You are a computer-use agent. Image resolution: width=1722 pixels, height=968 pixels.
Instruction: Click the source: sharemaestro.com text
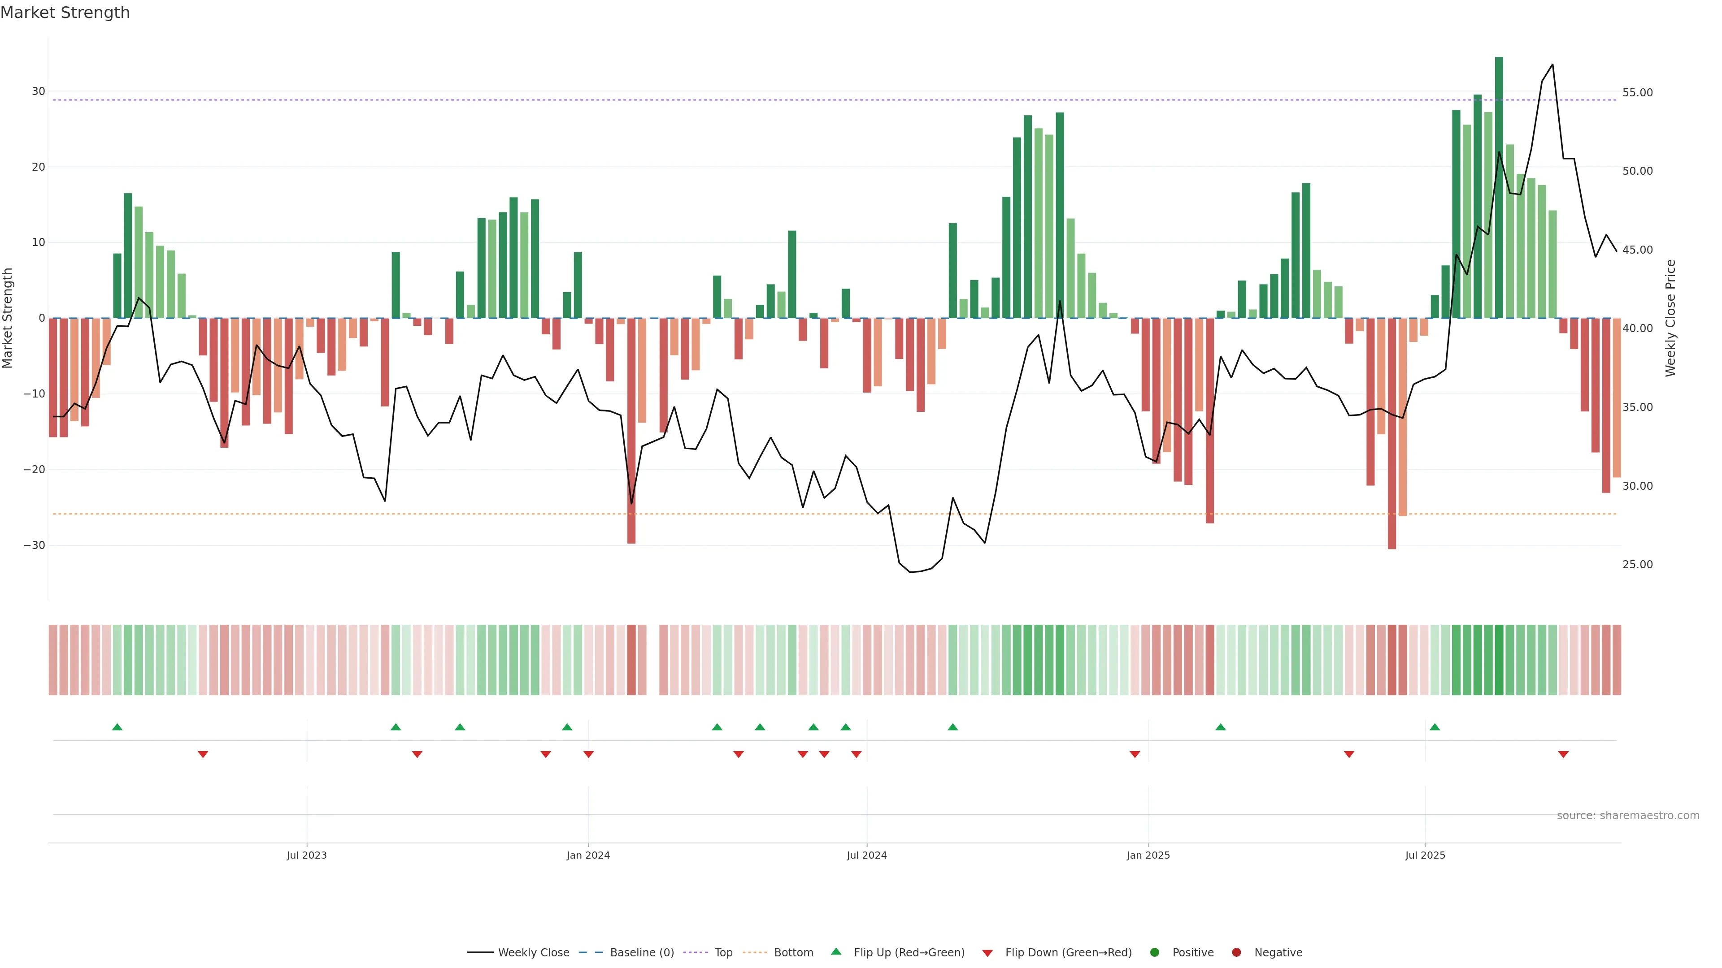pos(1628,815)
